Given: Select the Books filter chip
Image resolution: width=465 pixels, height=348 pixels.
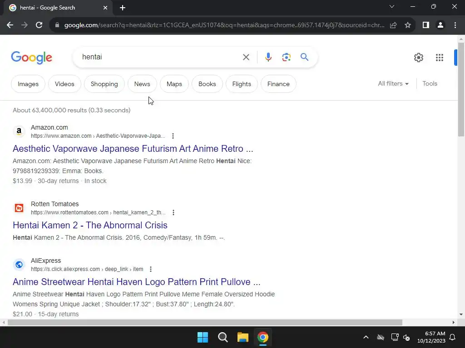Looking at the screenshot, I should (x=207, y=84).
